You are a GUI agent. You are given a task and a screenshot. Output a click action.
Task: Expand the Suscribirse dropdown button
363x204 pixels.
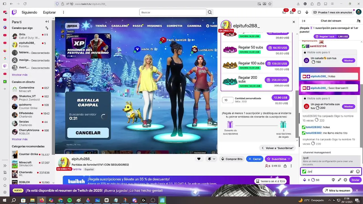click(x=289, y=159)
